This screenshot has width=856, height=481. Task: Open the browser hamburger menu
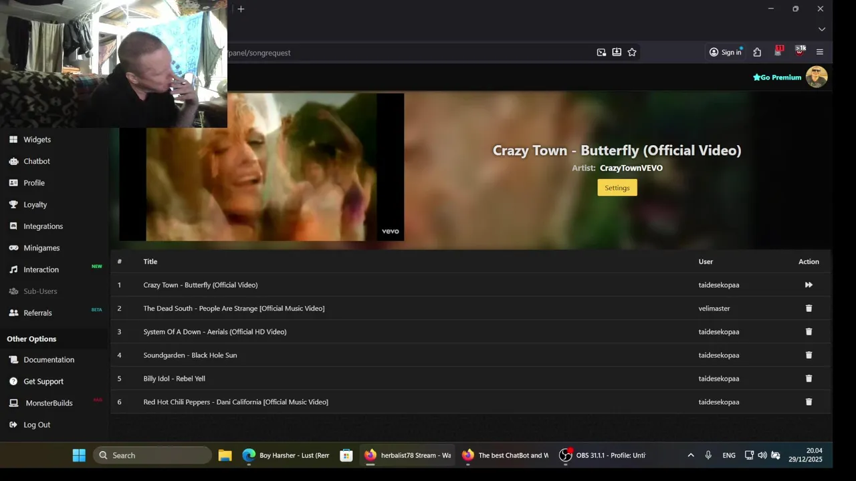coord(820,52)
